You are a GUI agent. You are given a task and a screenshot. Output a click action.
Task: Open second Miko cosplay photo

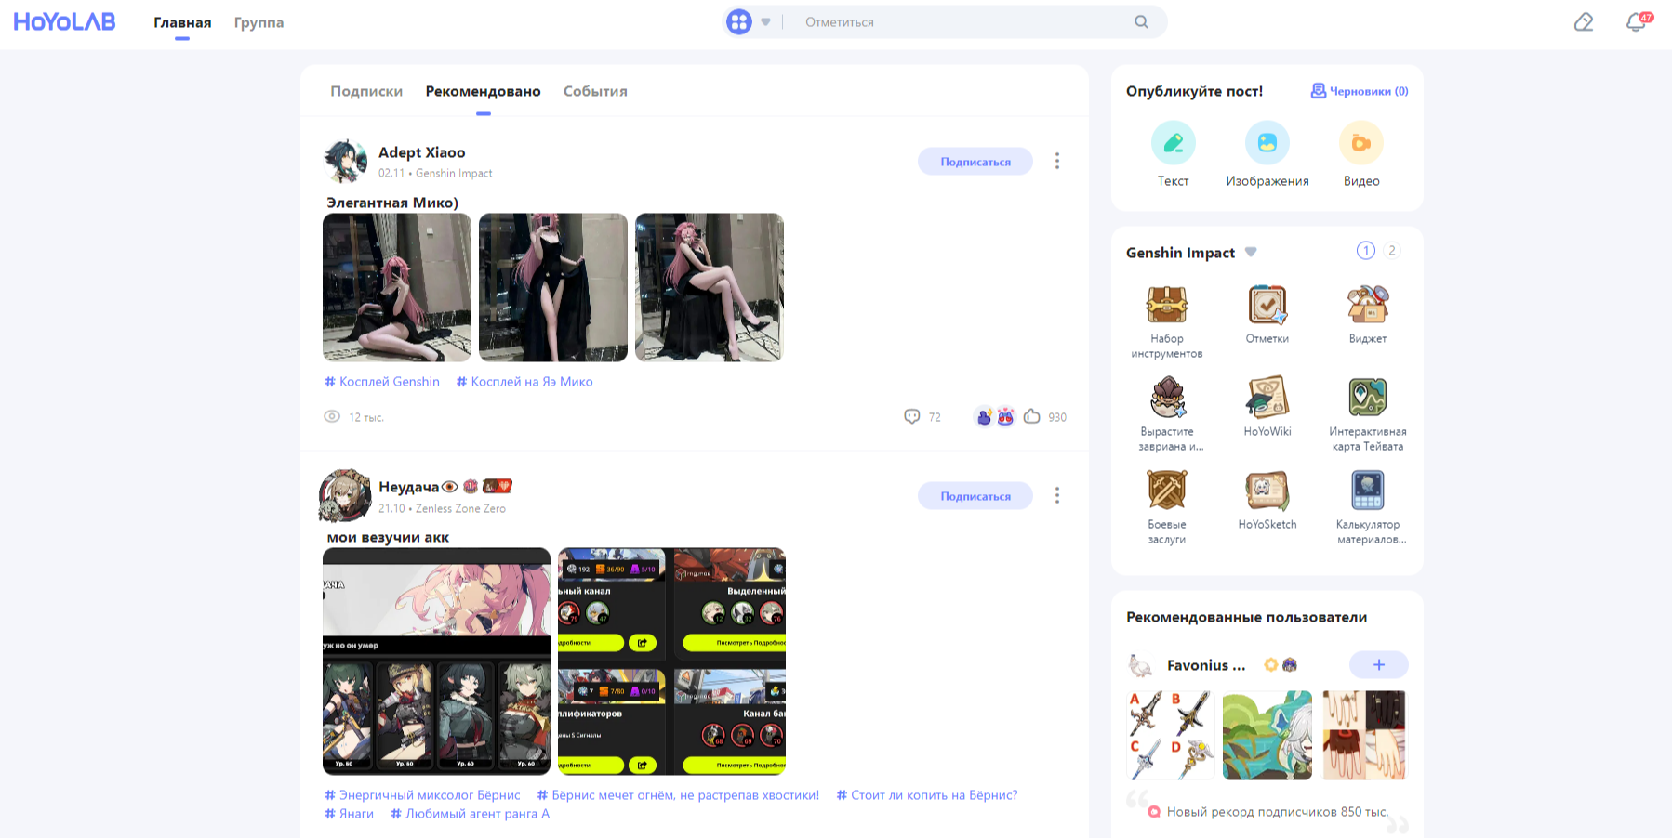(x=553, y=287)
